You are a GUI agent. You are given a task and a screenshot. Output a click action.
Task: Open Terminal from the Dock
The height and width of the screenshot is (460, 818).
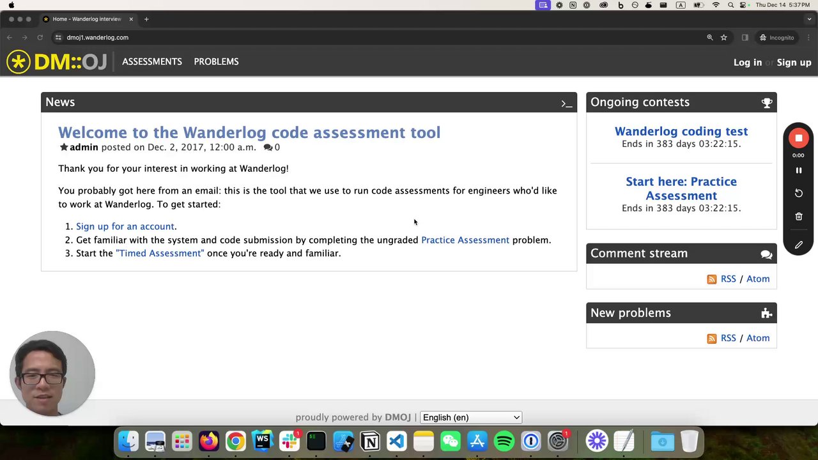316,441
